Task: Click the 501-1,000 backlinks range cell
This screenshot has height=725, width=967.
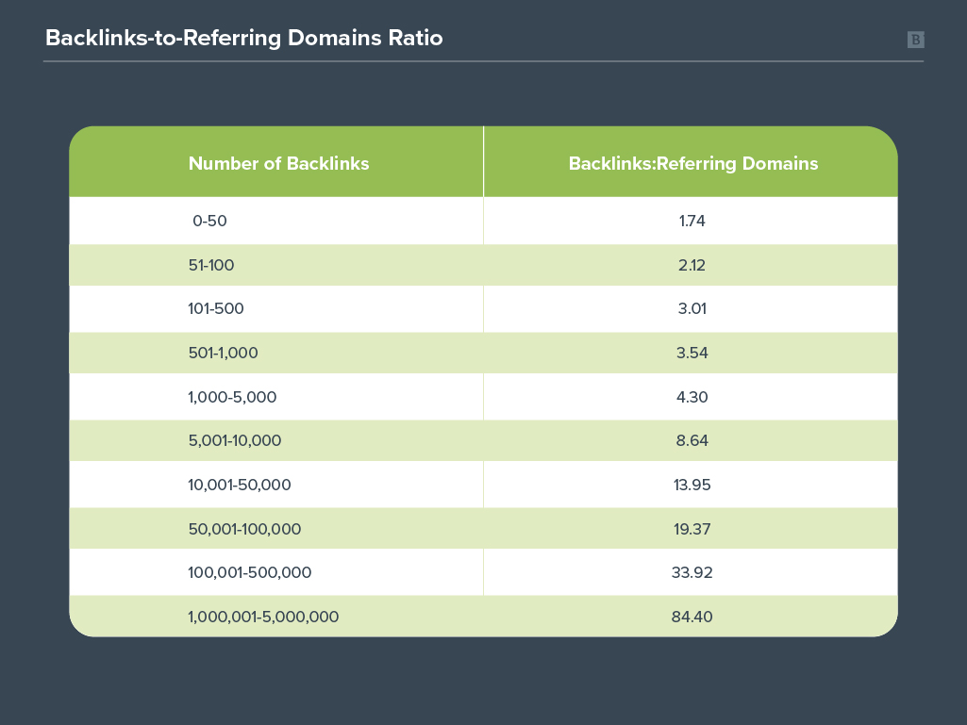Action: point(223,354)
